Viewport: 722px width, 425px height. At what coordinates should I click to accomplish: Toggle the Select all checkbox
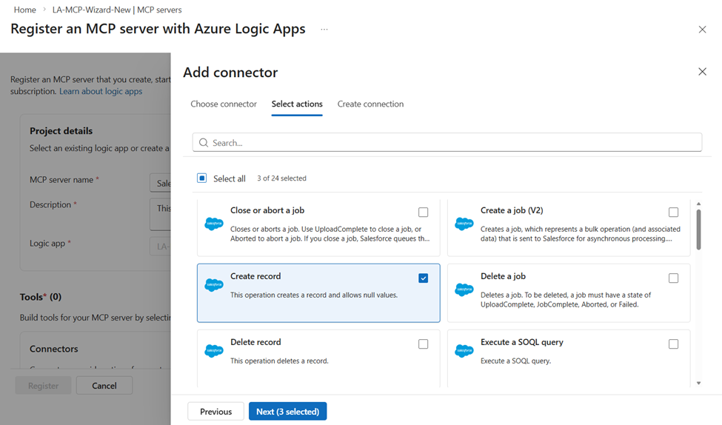coord(202,178)
